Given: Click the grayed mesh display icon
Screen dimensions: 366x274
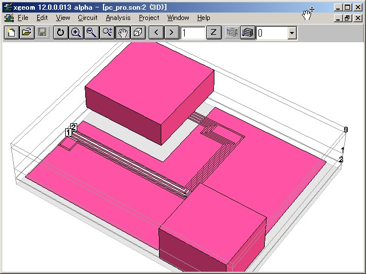Looking at the screenshot, I should tap(232, 33).
